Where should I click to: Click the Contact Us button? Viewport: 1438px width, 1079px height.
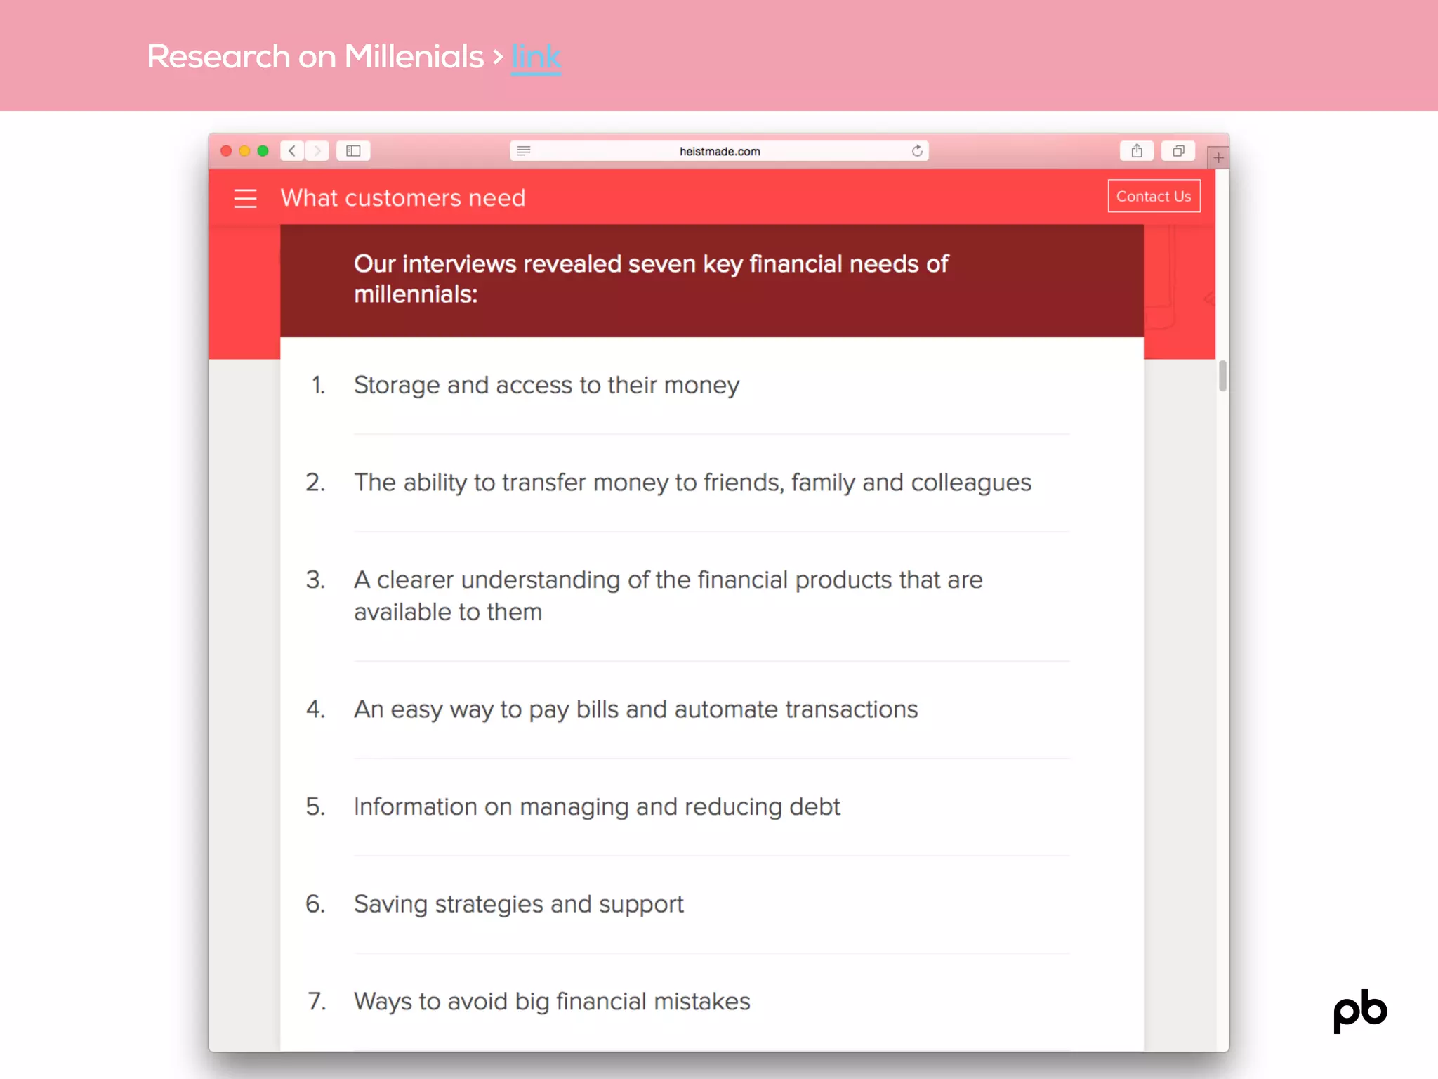[1154, 197]
